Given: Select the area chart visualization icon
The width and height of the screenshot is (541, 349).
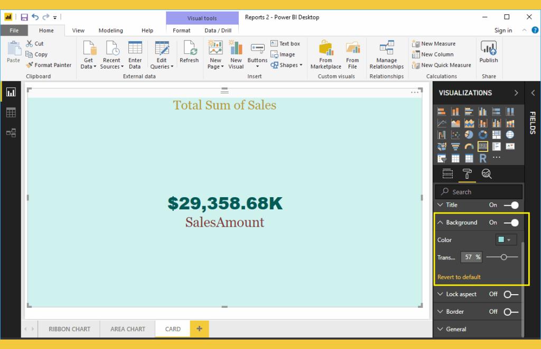Looking at the screenshot, I should point(455,123).
